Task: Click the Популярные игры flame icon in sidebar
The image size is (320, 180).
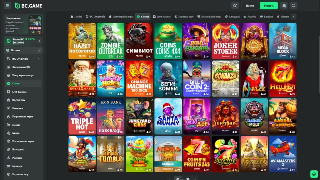Action: 8,75
